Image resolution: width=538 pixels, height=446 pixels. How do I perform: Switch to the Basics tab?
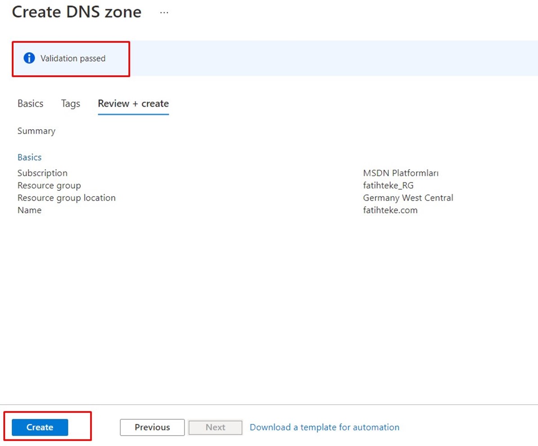pyautogui.click(x=31, y=104)
